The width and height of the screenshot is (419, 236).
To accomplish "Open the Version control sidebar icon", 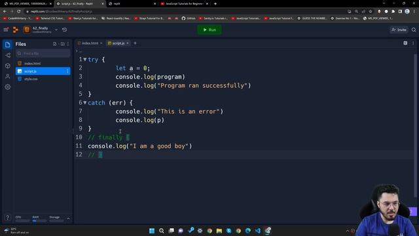I will click(x=7, y=55).
